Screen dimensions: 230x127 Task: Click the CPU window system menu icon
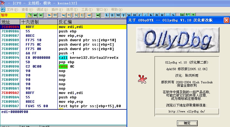pyautogui.click(x=3, y=10)
